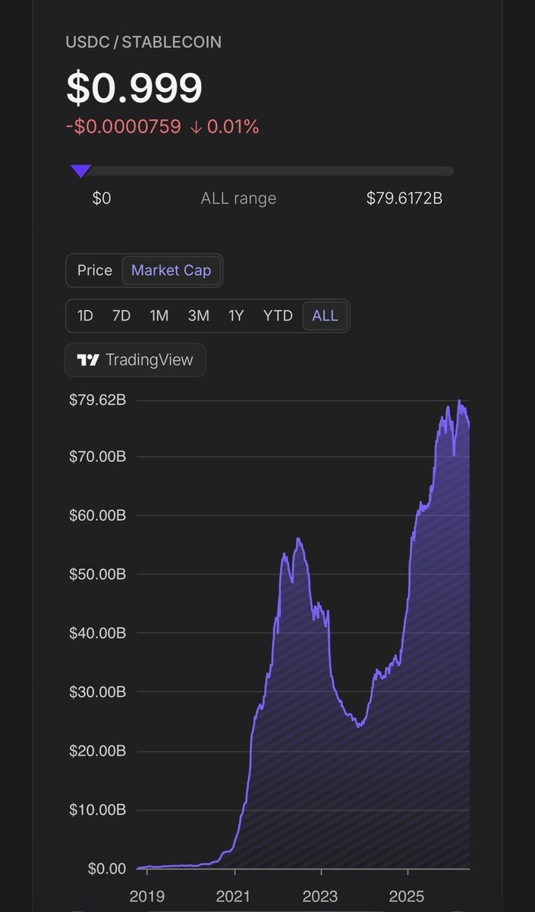This screenshot has width=535, height=912.
Task: Click the -$0.0000759 change value
Action: [x=124, y=127]
